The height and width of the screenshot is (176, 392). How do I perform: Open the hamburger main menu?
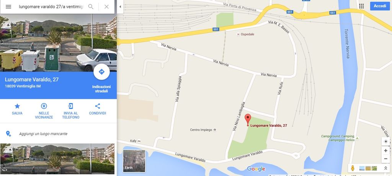click(x=8, y=7)
